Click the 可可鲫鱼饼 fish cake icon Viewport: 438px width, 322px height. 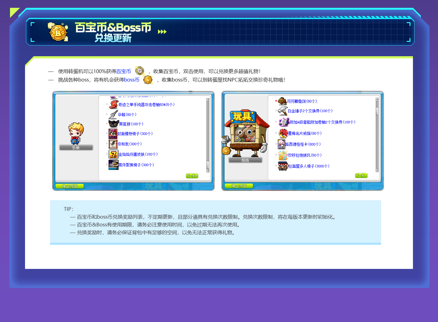[282, 101]
